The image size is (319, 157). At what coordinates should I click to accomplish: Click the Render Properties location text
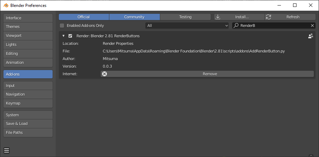pyautogui.click(x=118, y=43)
